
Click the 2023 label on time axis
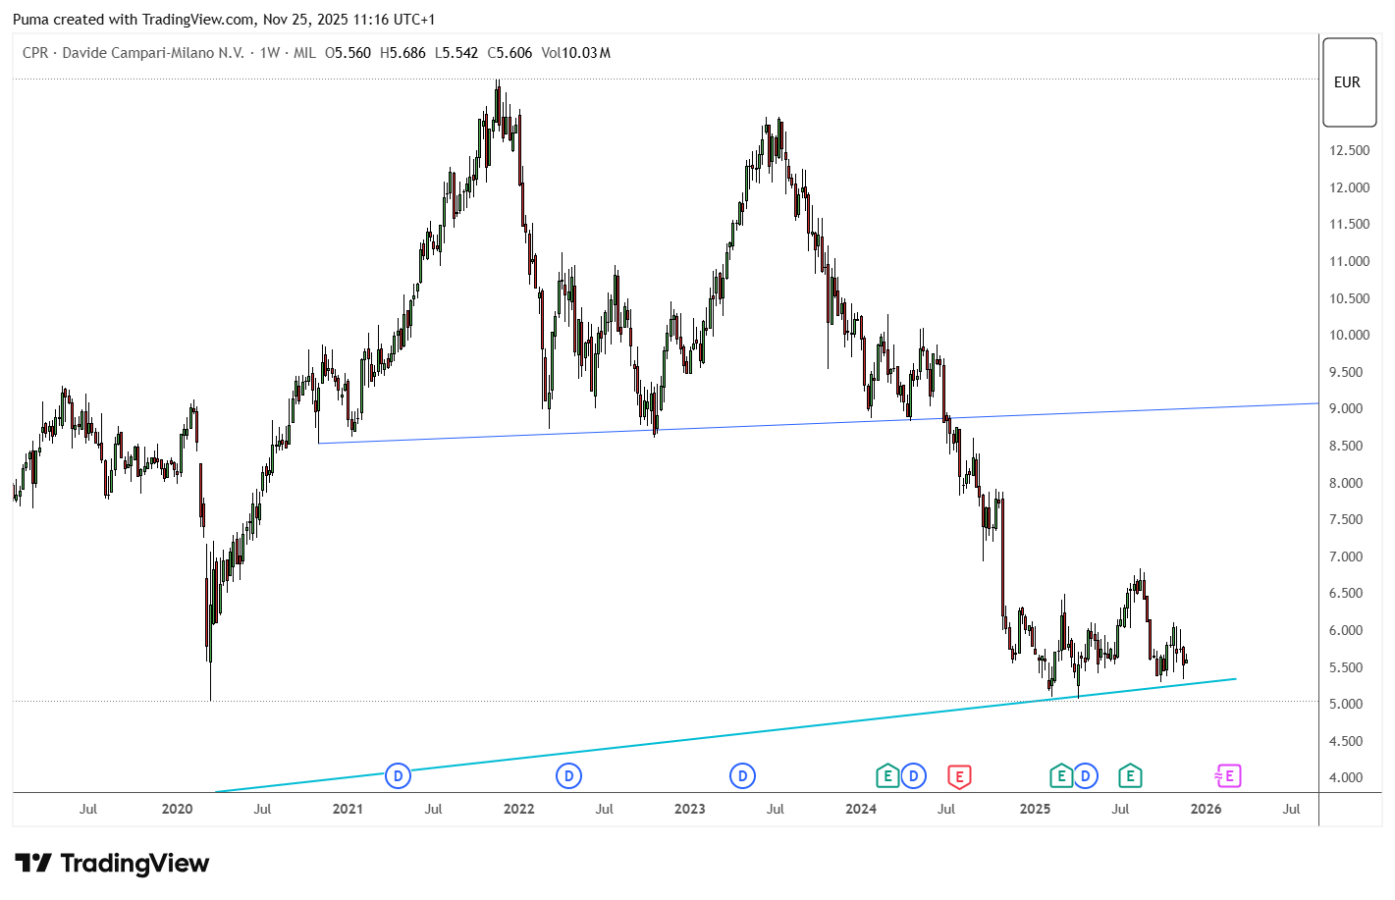coord(689,809)
